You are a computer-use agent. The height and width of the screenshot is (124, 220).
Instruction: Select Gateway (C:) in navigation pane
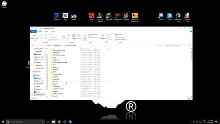pyautogui.click(x=39, y=95)
